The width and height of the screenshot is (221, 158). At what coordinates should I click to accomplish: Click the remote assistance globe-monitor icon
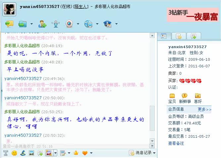(x=88, y=24)
